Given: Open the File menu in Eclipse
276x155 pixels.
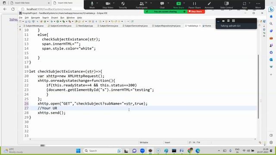Looking at the screenshot, I should click(21, 18).
